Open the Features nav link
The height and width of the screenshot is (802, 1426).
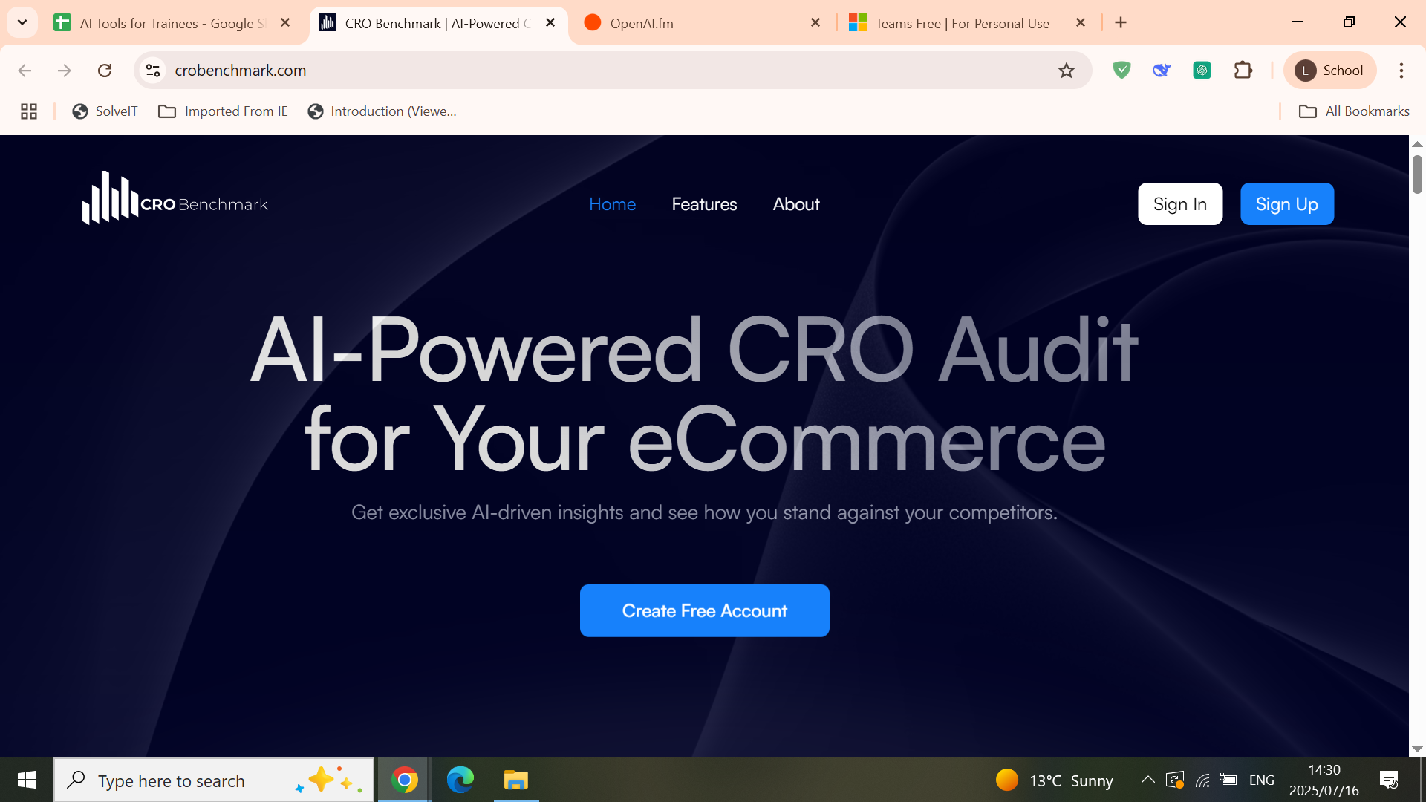click(704, 204)
